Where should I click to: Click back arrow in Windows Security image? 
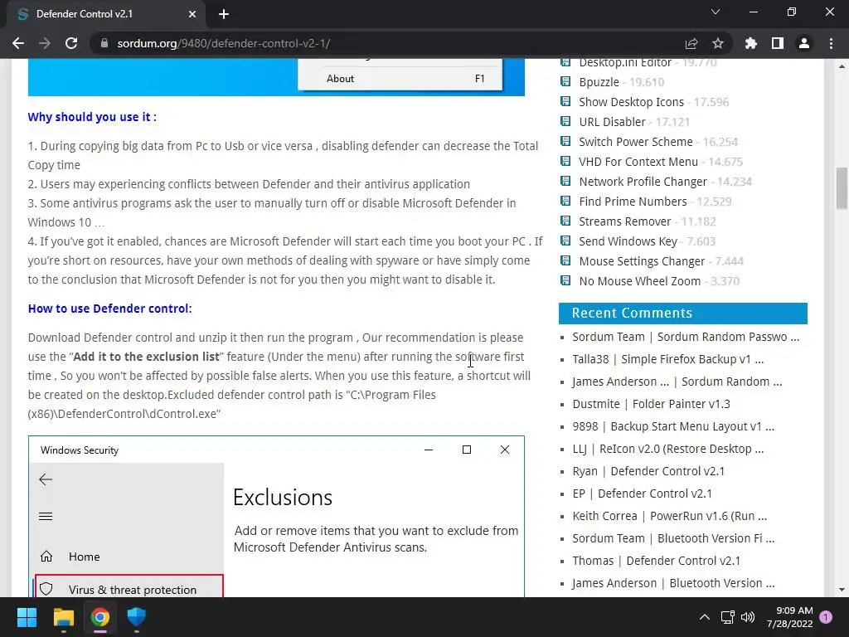46,479
